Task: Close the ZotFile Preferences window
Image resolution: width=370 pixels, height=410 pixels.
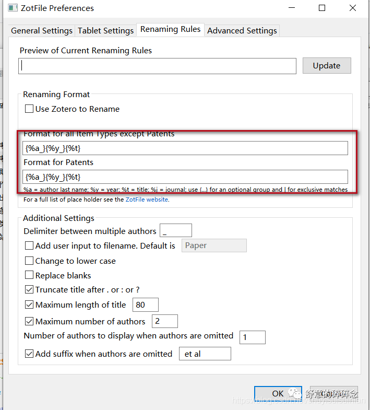Action: (x=353, y=8)
